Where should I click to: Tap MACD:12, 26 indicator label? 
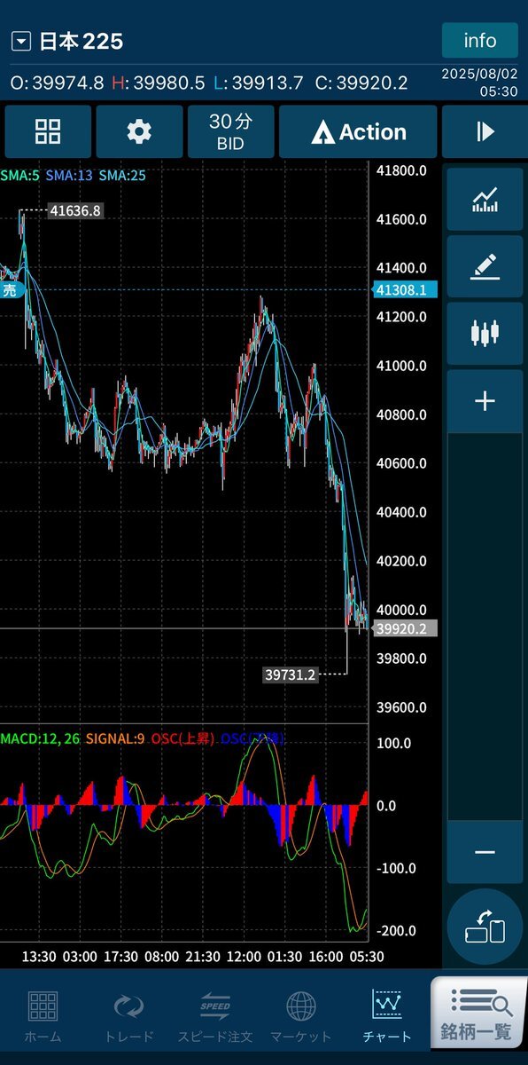point(38,738)
